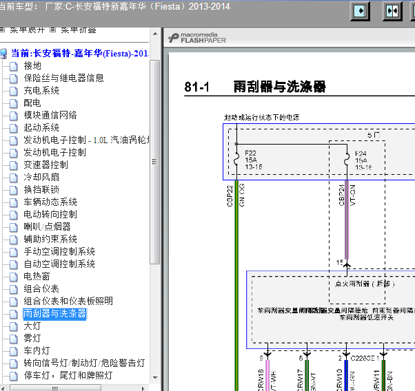Select 冷却风扇 entry

point(41,178)
